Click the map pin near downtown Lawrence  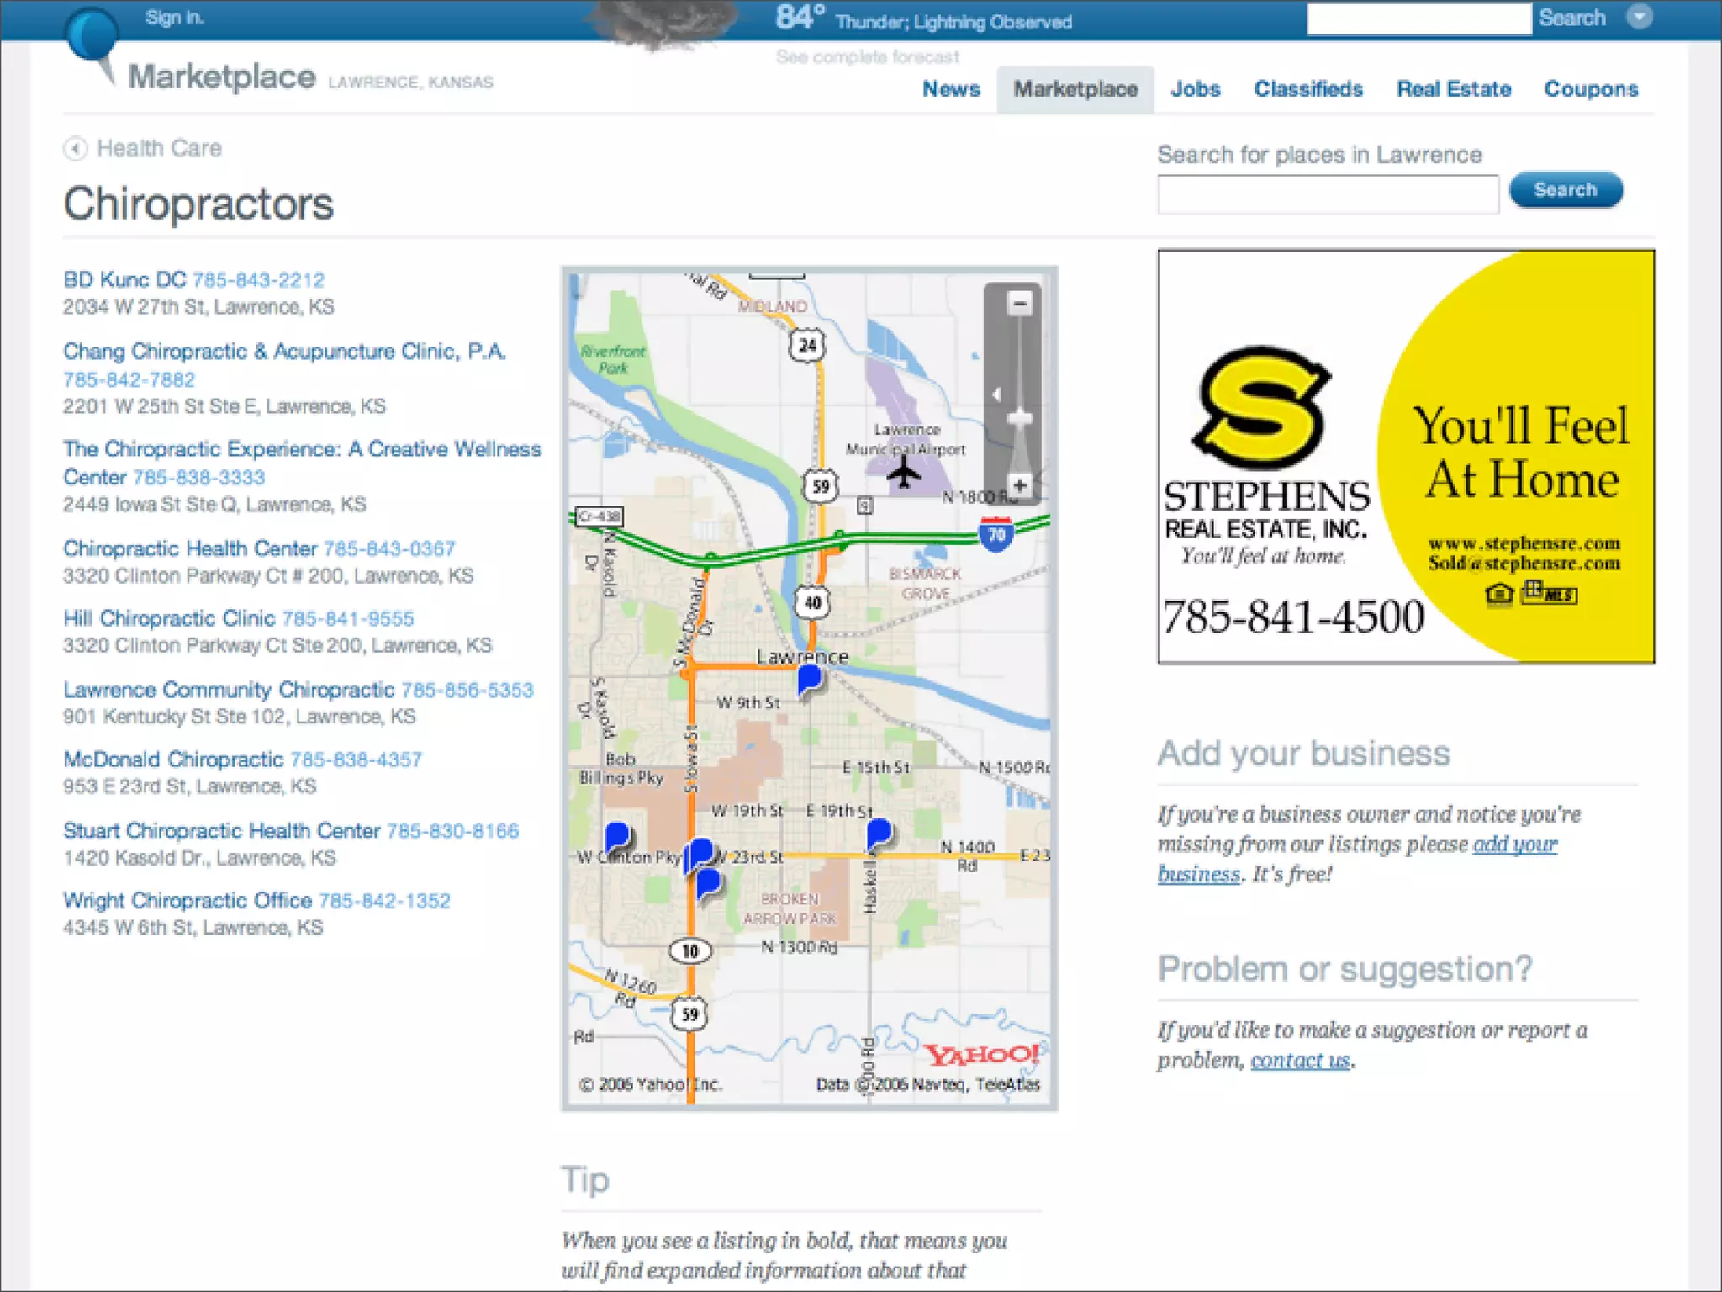pyautogui.click(x=809, y=678)
